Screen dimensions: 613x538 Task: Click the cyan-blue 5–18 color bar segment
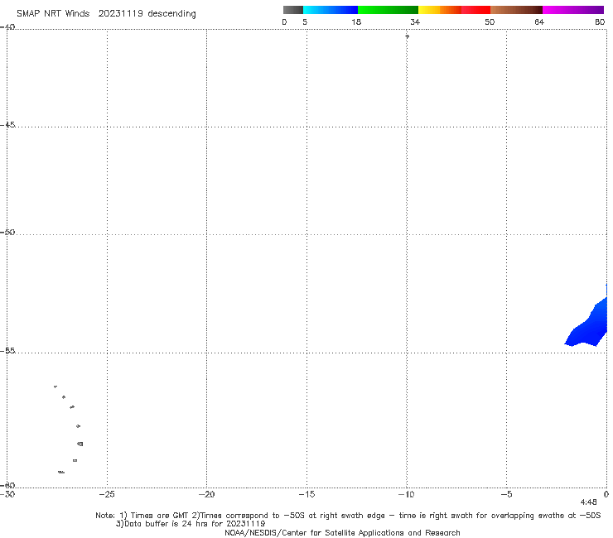(331, 10)
